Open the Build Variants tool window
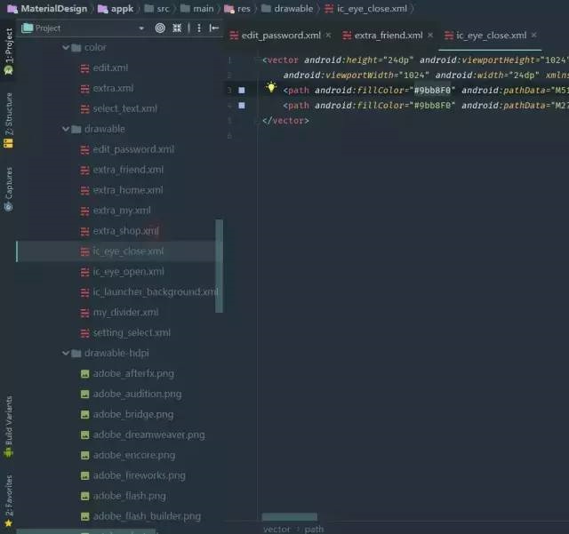 point(9,426)
